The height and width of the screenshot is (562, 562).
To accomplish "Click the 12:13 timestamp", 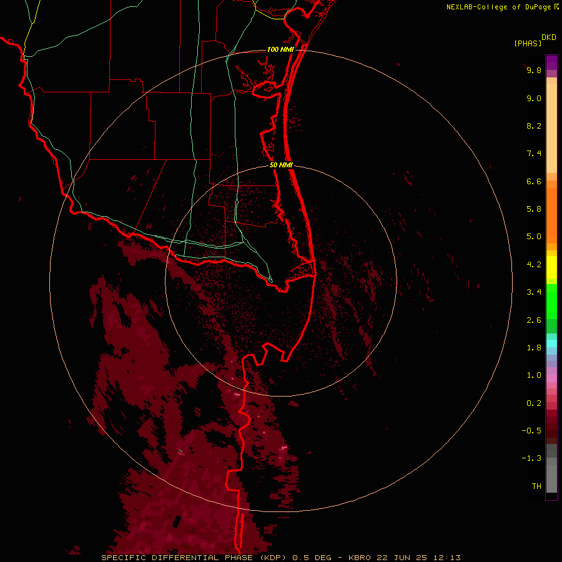I will pos(446,558).
